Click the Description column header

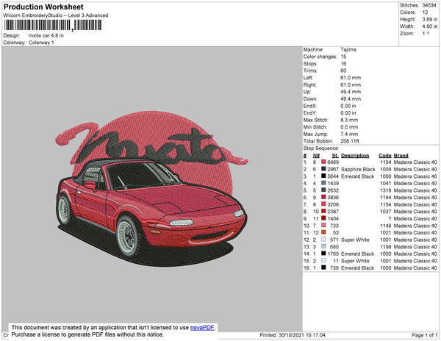point(355,156)
